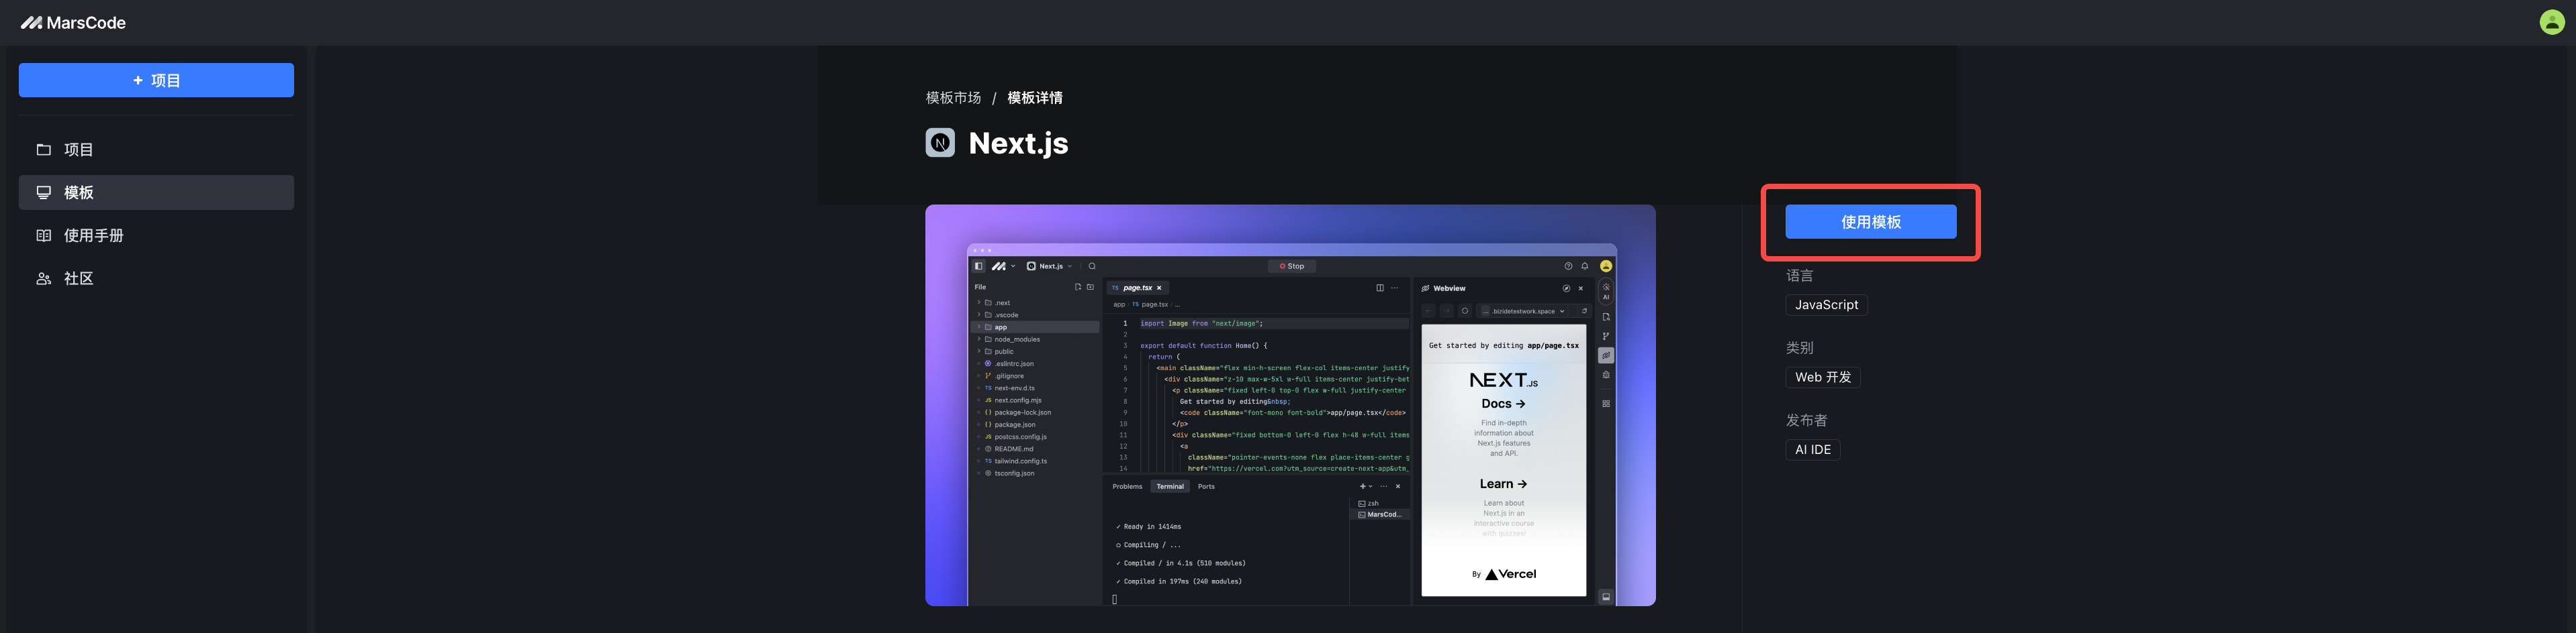Open the user avatar menu
Screen dimensions: 2576x633
2551,22
